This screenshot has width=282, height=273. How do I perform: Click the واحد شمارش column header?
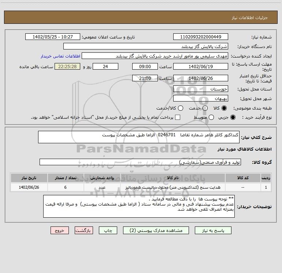pos(102,178)
